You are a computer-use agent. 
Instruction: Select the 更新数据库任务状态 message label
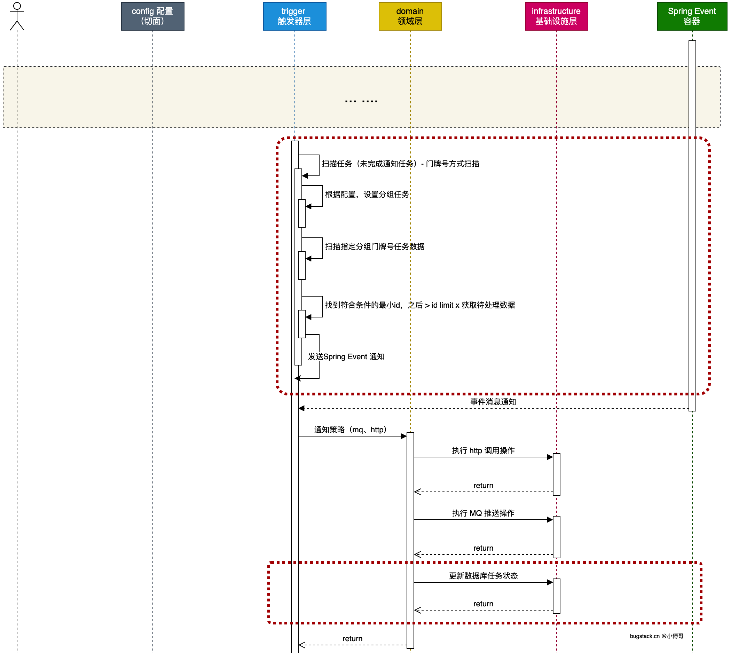(x=483, y=575)
